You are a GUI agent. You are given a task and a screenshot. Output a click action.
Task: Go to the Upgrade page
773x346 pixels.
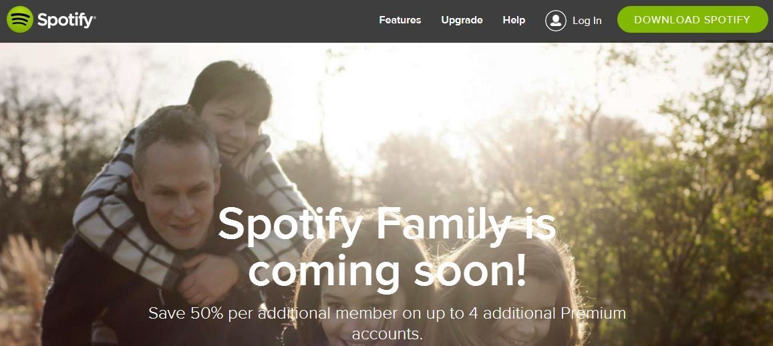point(462,20)
